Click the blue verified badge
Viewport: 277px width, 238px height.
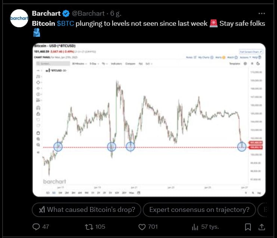pyautogui.click(x=66, y=13)
